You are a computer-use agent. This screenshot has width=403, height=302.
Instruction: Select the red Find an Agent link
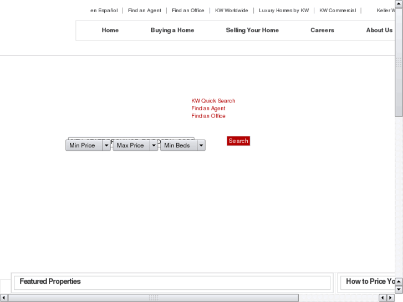[x=208, y=109]
